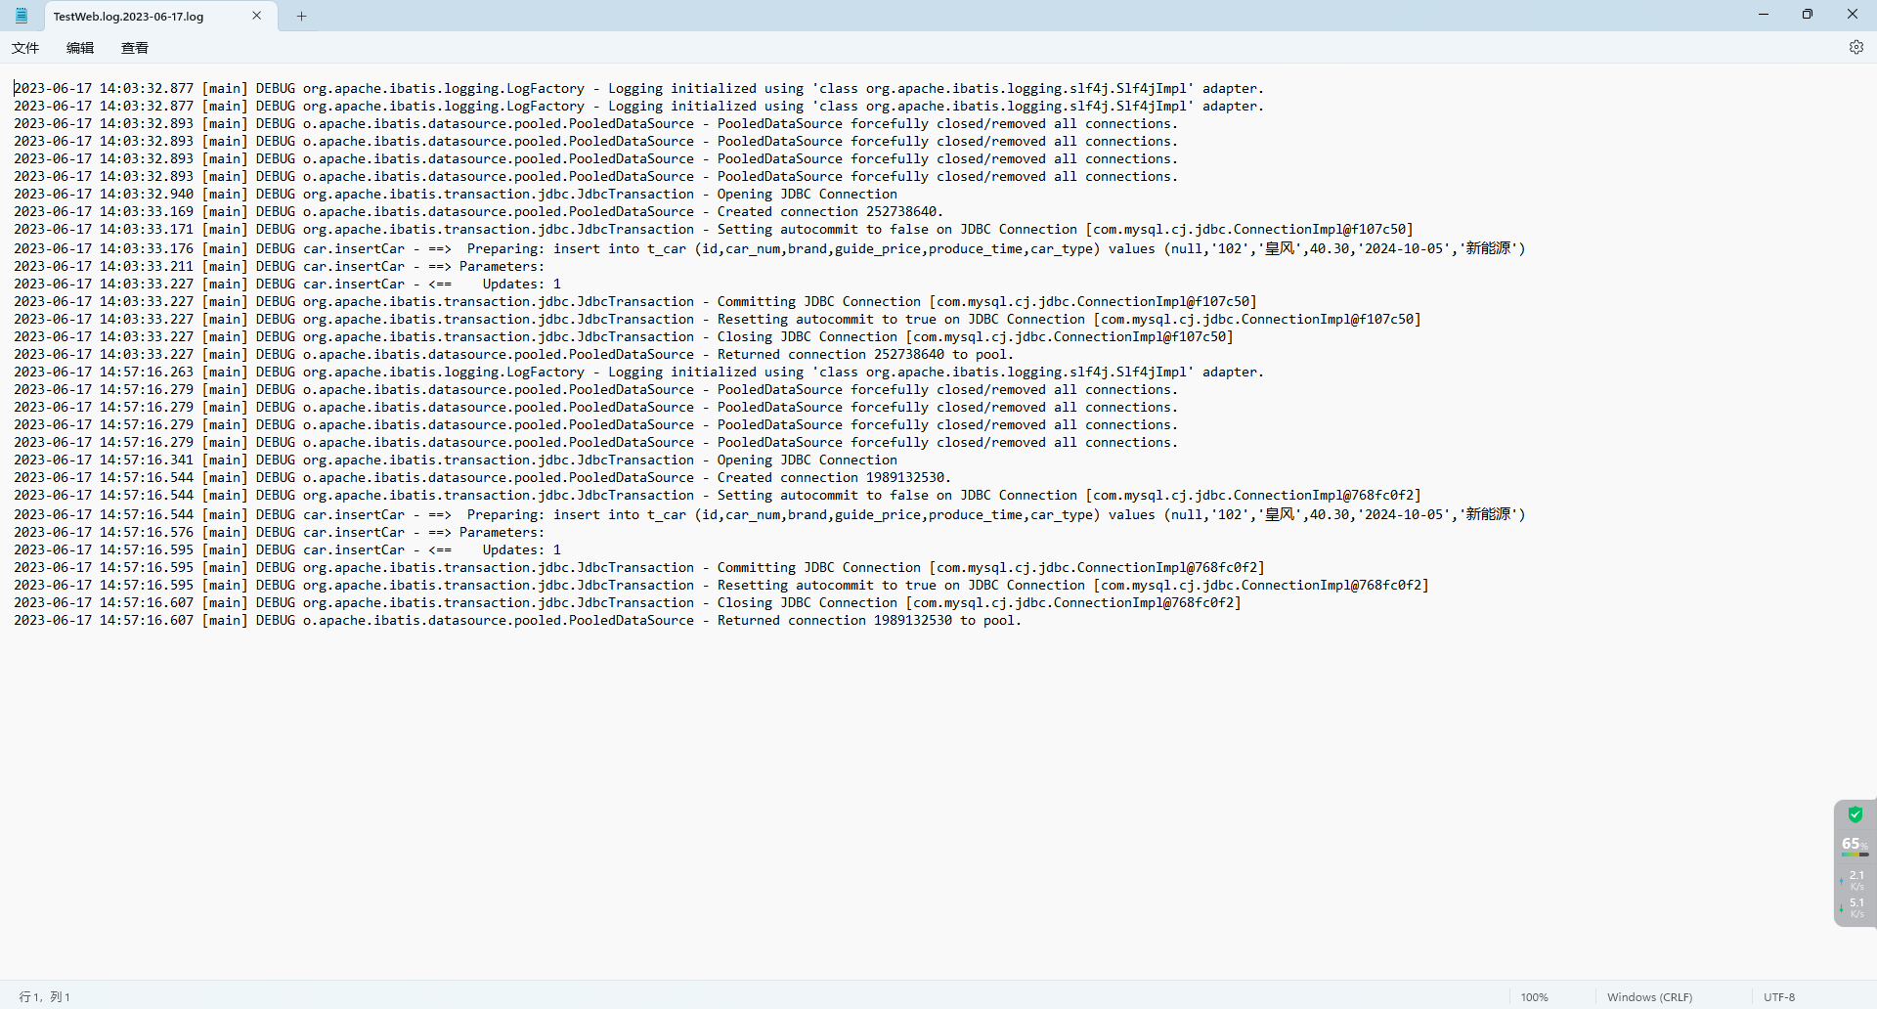Click 'Committing JDBC Connection' line with ConnectionImpl@f107c50
The width and height of the screenshot is (1877, 1009).
coord(986,302)
